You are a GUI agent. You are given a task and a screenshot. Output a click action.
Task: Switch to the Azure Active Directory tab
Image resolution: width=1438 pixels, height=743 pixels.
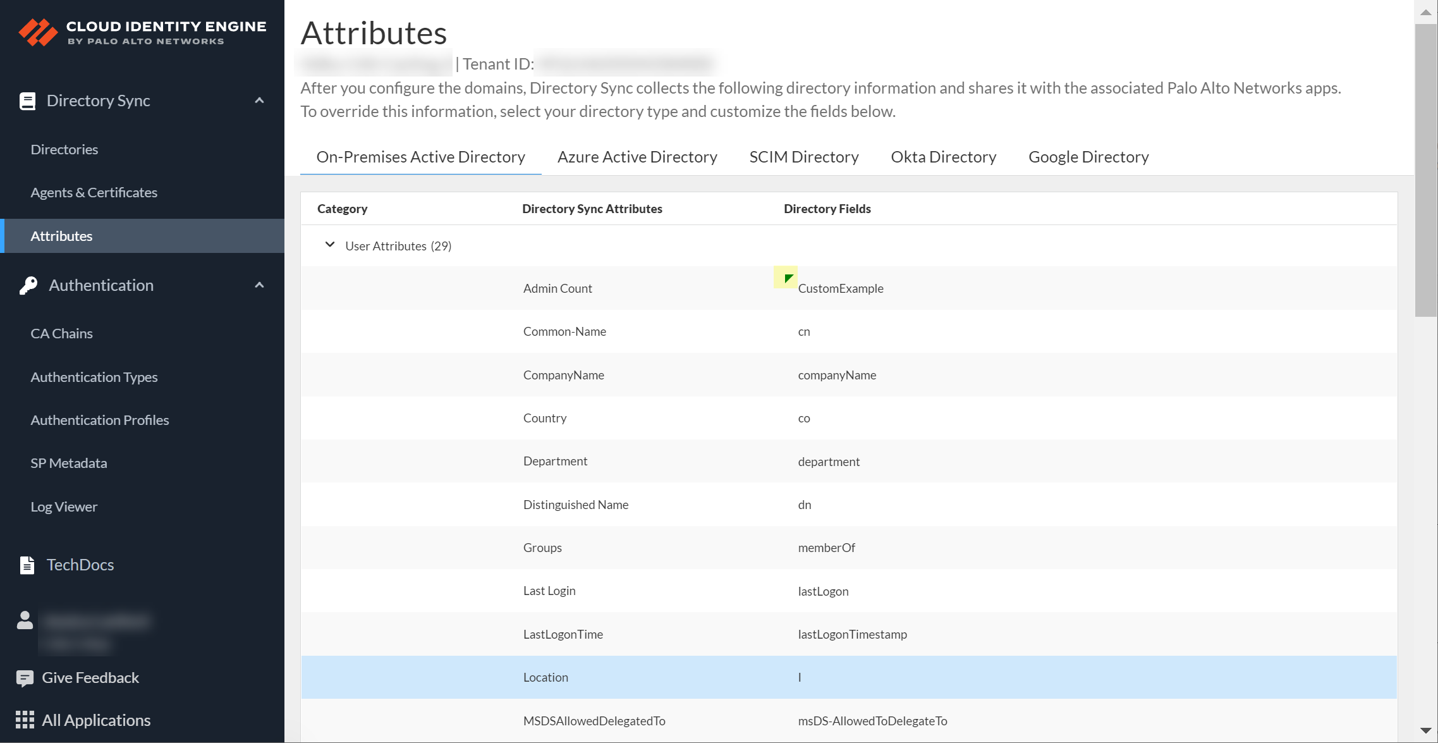coord(637,157)
